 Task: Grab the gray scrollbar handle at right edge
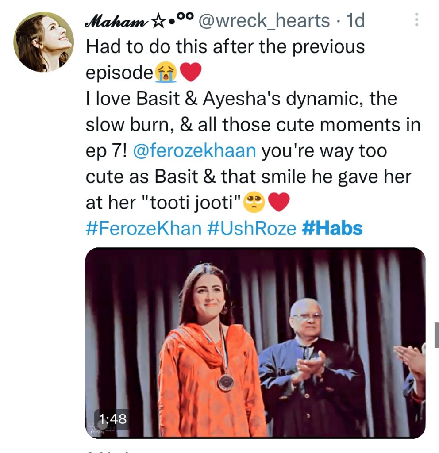[437, 335]
